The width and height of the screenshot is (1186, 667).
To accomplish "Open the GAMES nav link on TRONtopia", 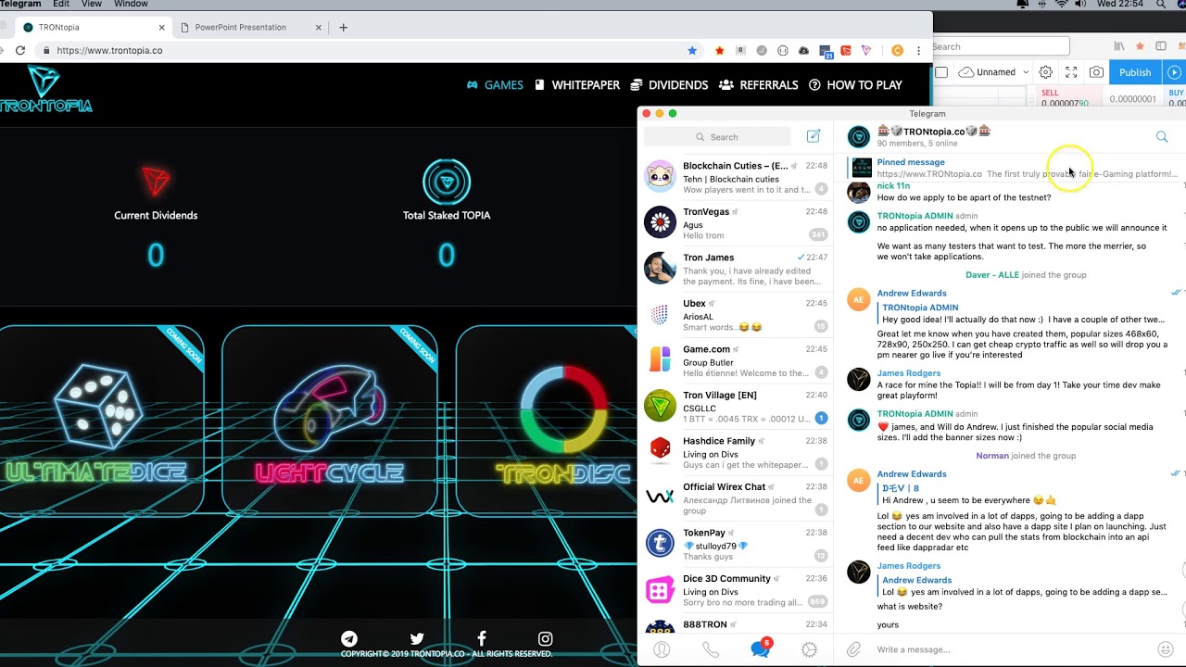I will coord(495,84).
